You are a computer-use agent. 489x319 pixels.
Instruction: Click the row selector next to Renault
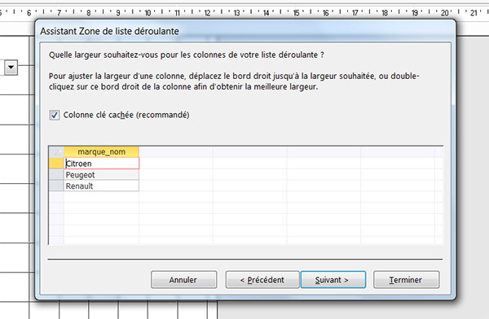56,186
